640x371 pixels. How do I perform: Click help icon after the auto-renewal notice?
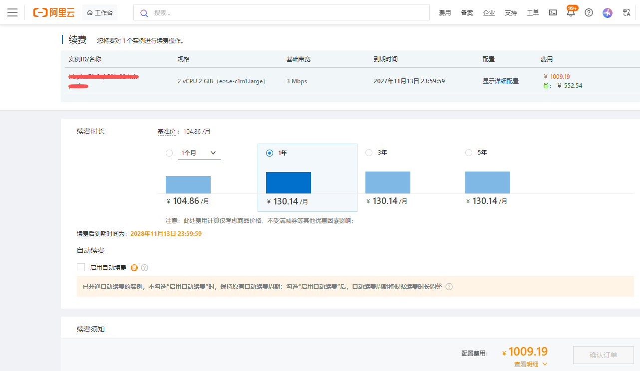pyautogui.click(x=449, y=287)
